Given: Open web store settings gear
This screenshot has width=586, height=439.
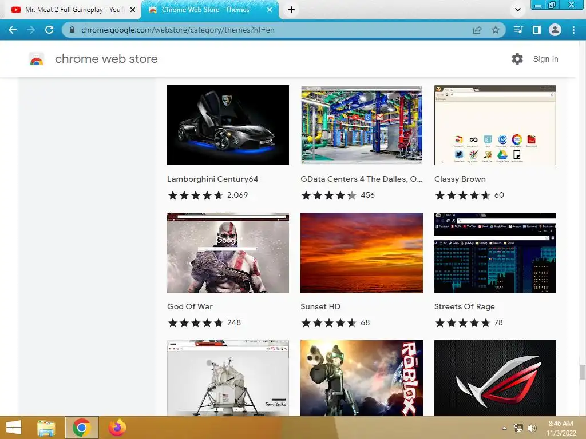Looking at the screenshot, I should pos(517,59).
